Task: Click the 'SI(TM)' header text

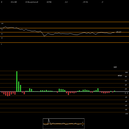Action: (x=49, y=2)
